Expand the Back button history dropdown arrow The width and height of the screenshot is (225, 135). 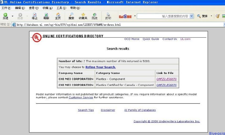(12, 16)
